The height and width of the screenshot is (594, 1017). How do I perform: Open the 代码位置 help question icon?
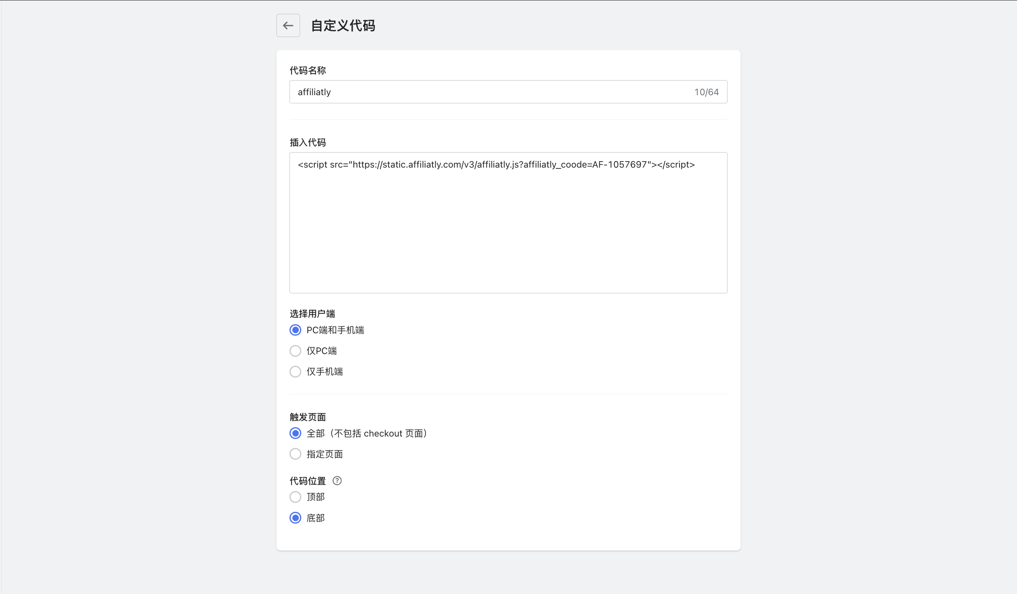pos(337,481)
